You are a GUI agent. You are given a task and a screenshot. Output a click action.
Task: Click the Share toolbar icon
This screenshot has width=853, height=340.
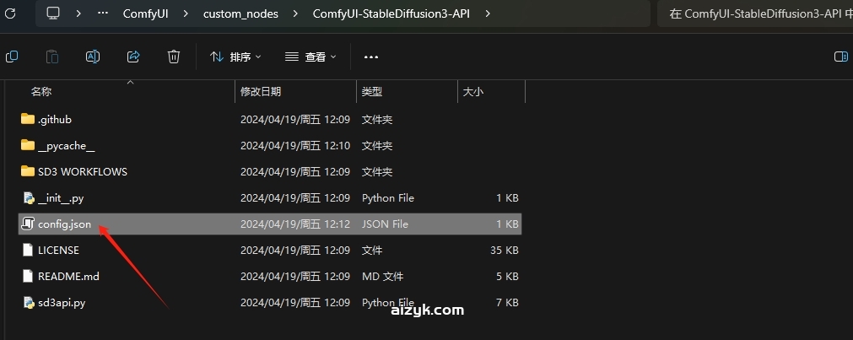[x=133, y=57]
